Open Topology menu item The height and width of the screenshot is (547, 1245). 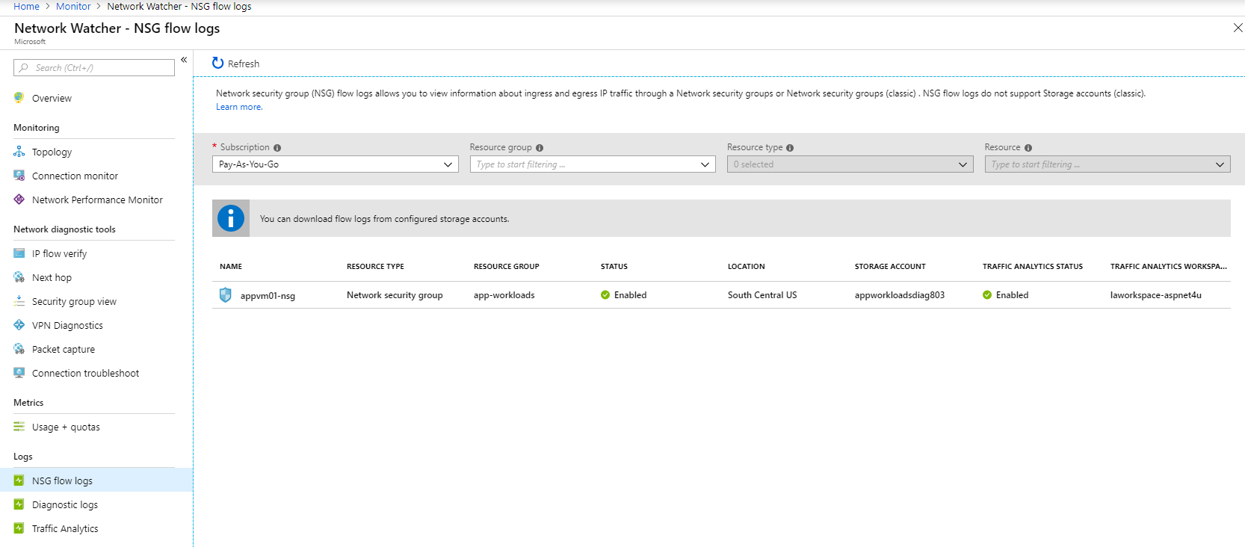tap(52, 152)
